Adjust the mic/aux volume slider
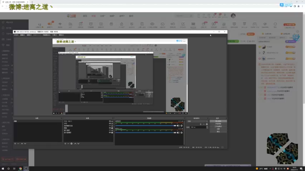This screenshot has width=305, height=171. 146,133
